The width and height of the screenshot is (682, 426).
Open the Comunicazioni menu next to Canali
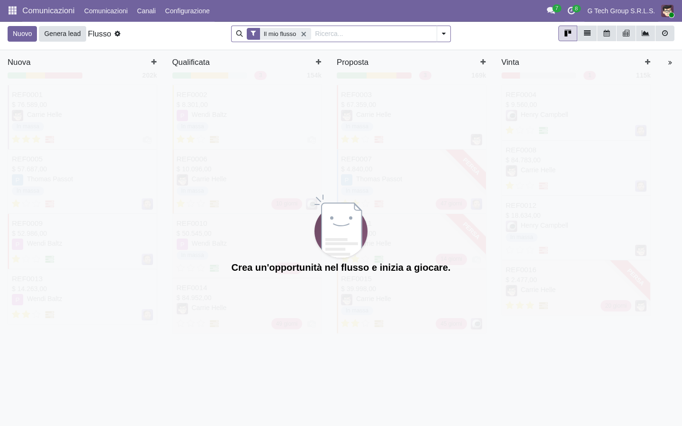tap(106, 10)
